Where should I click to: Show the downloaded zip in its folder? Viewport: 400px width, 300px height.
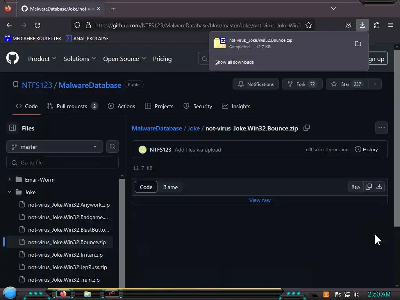coord(358,44)
